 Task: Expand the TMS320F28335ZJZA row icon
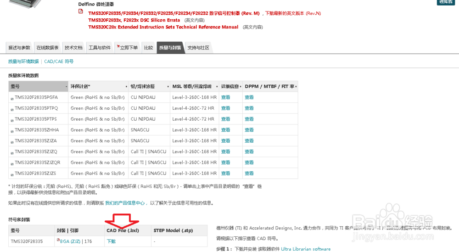(12, 142)
